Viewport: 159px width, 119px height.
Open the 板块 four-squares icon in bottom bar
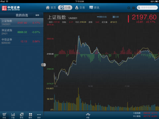click(x=30, y=115)
